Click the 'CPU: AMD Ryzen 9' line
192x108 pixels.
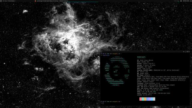[152, 87]
